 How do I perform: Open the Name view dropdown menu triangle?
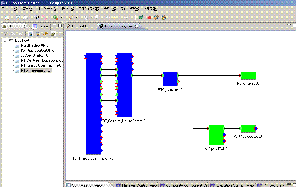60,33
